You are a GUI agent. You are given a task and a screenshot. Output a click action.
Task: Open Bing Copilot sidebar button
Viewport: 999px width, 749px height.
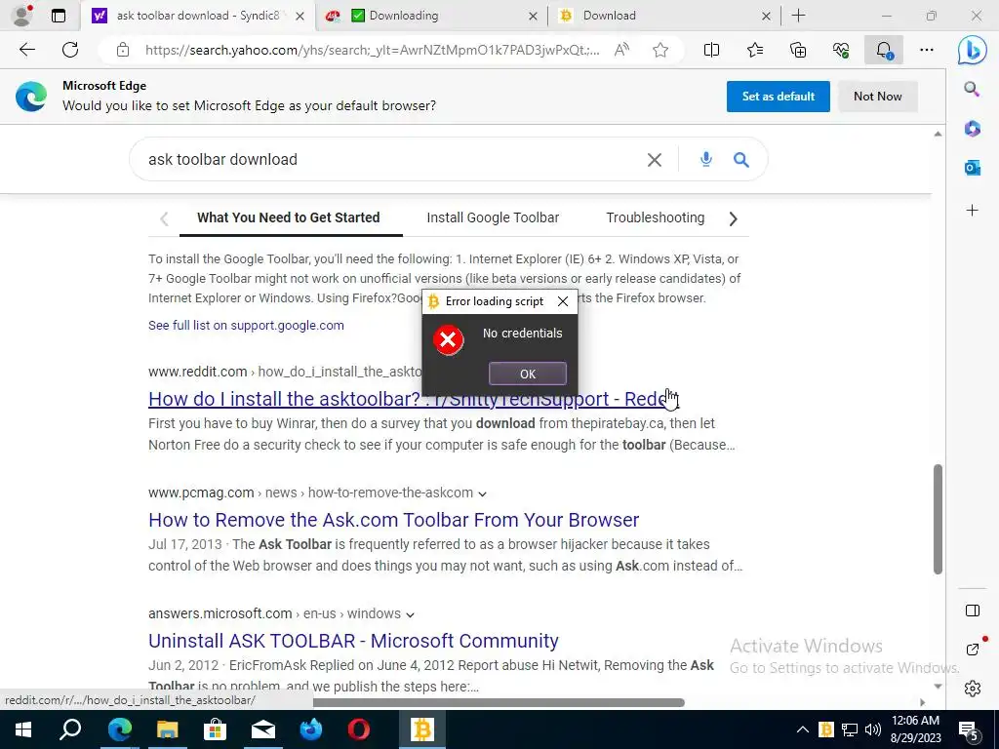973,50
